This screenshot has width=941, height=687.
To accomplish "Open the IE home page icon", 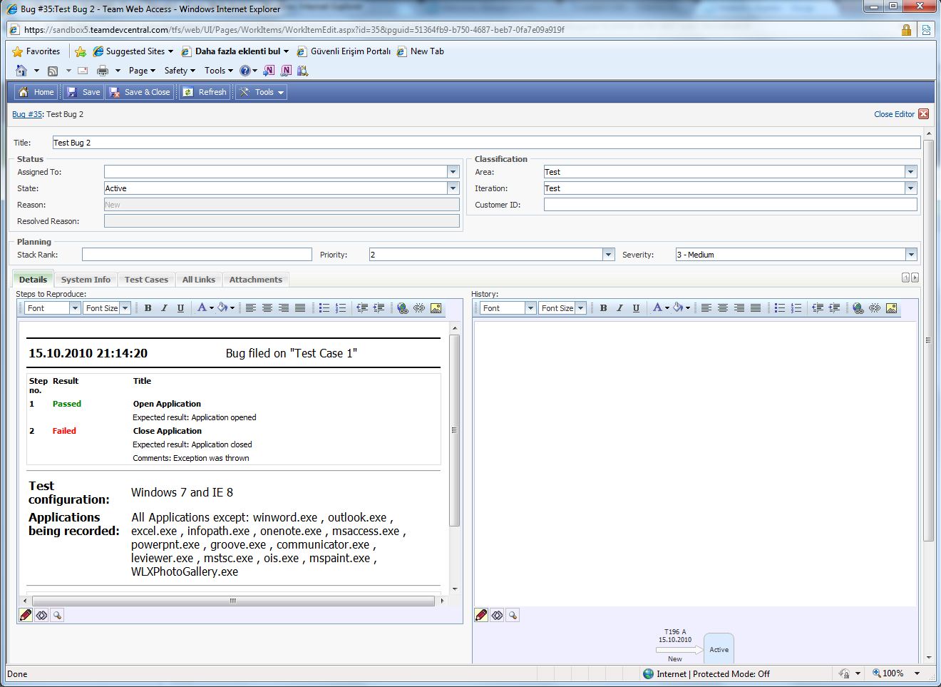I will (x=21, y=71).
